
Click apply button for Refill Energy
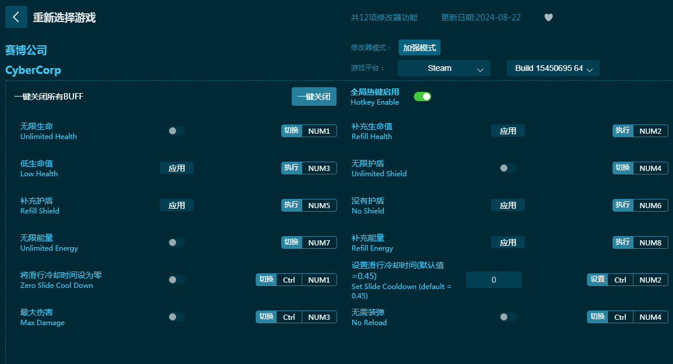pyautogui.click(x=507, y=242)
